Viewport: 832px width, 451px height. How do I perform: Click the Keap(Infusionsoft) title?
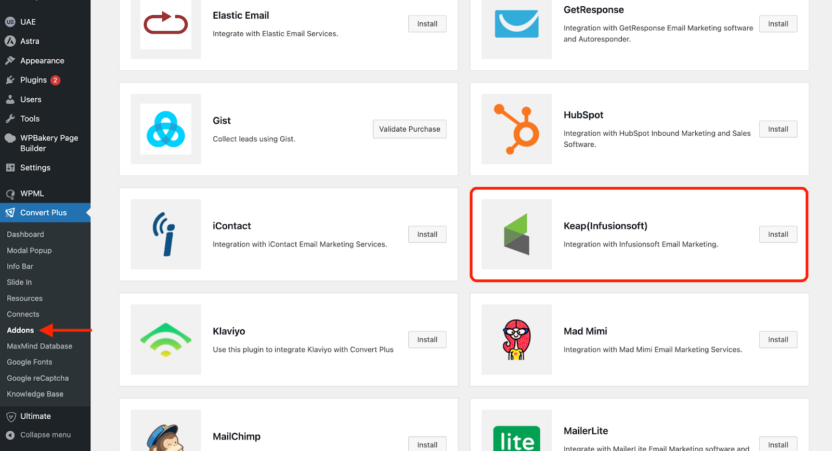point(605,226)
